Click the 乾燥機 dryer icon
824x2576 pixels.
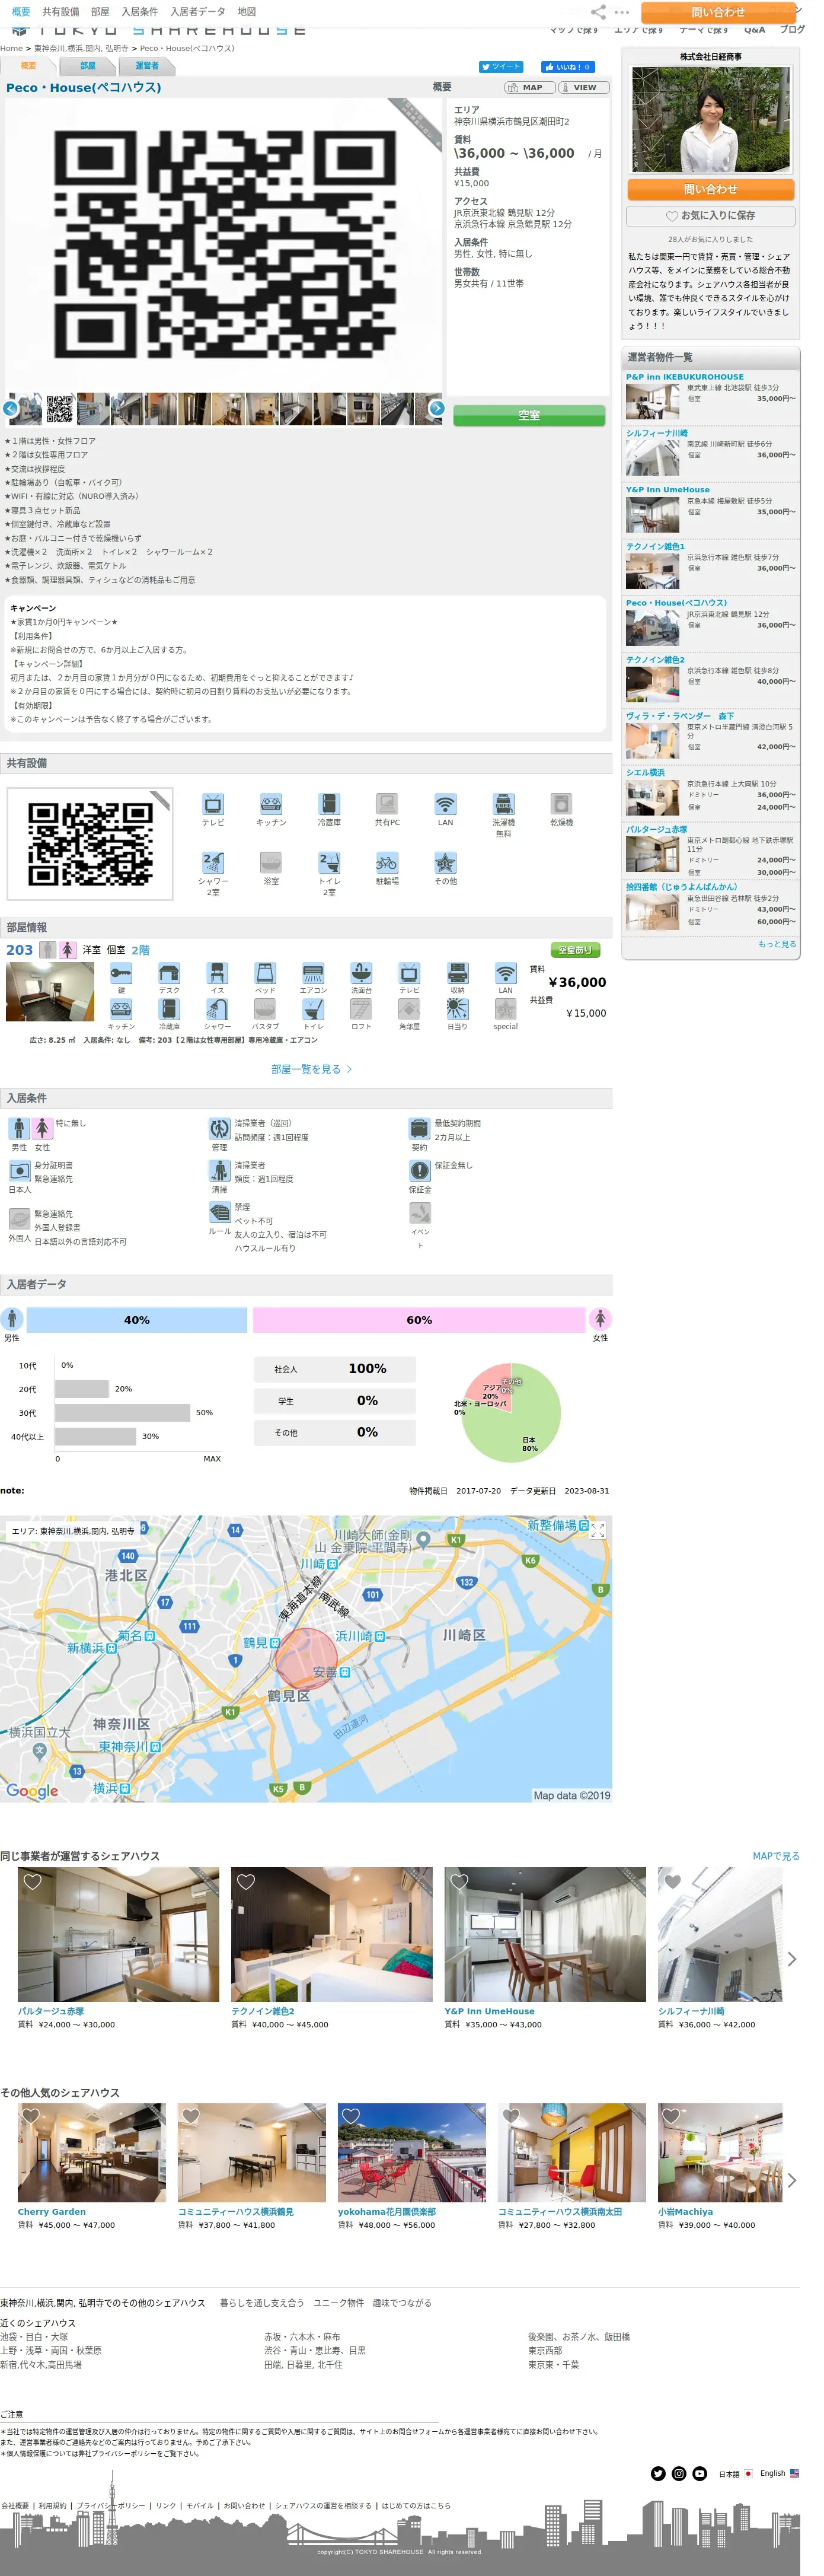point(561,804)
